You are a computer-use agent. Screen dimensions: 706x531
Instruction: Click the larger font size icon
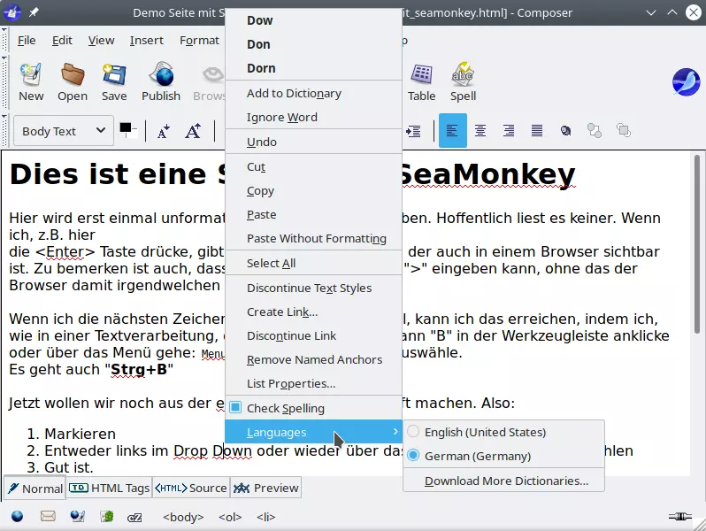click(x=193, y=131)
